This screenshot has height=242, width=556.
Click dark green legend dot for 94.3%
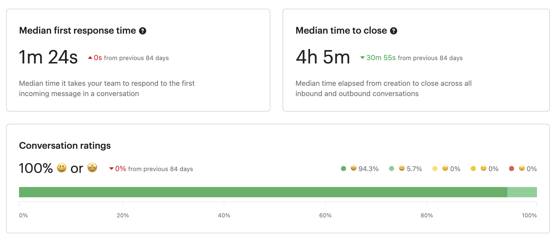[344, 169]
